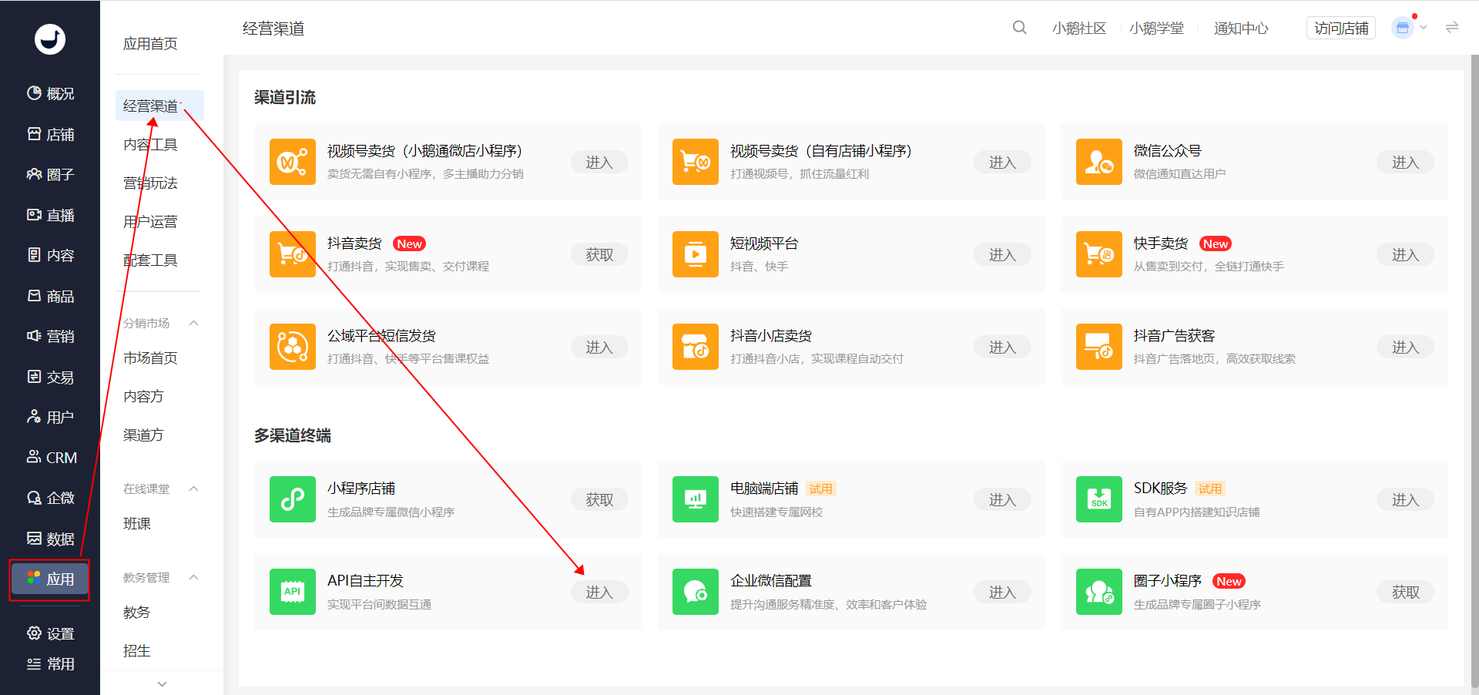Expand the dropdown arrow beside store avatar

point(1424,28)
